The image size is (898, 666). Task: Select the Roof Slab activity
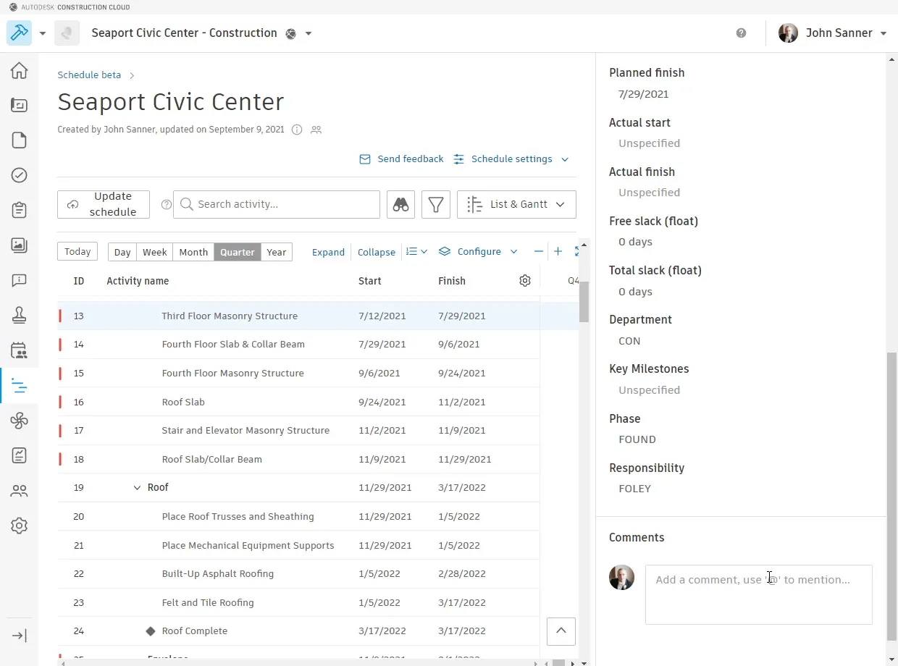(x=298, y=402)
